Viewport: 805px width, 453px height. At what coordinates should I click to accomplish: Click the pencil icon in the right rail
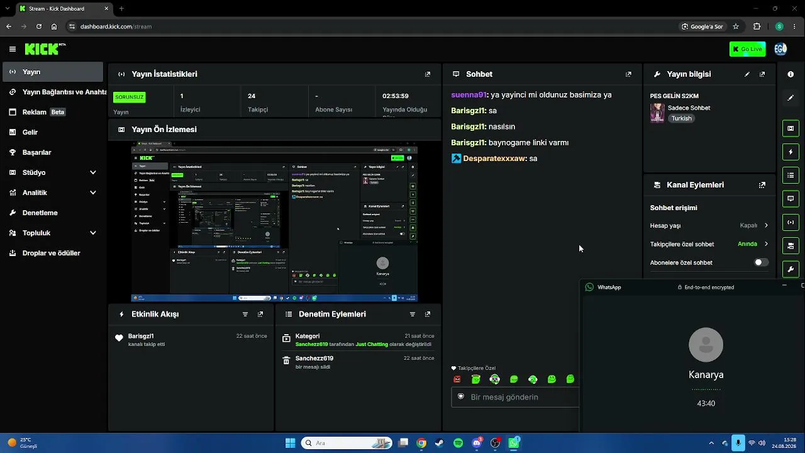point(791,98)
